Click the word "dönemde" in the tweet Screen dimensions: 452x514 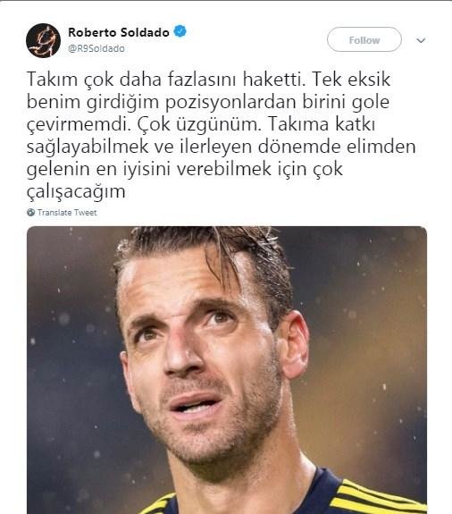tap(299, 147)
